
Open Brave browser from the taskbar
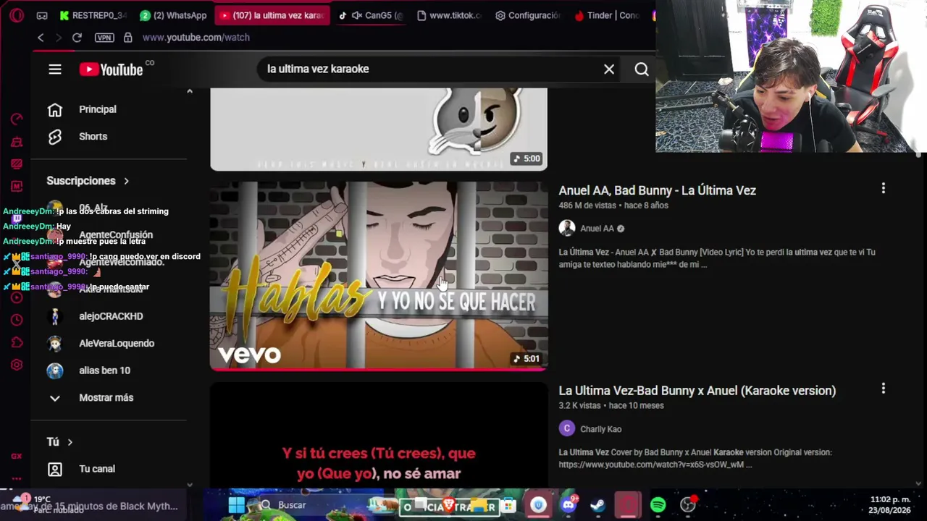click(448, 505)
